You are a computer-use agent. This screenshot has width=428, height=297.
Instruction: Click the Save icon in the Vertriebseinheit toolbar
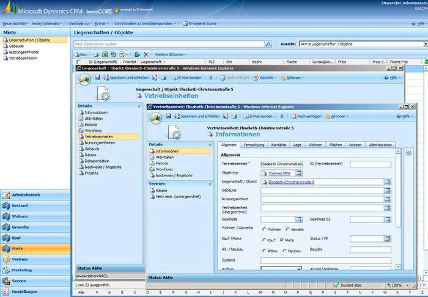point(168,116)
